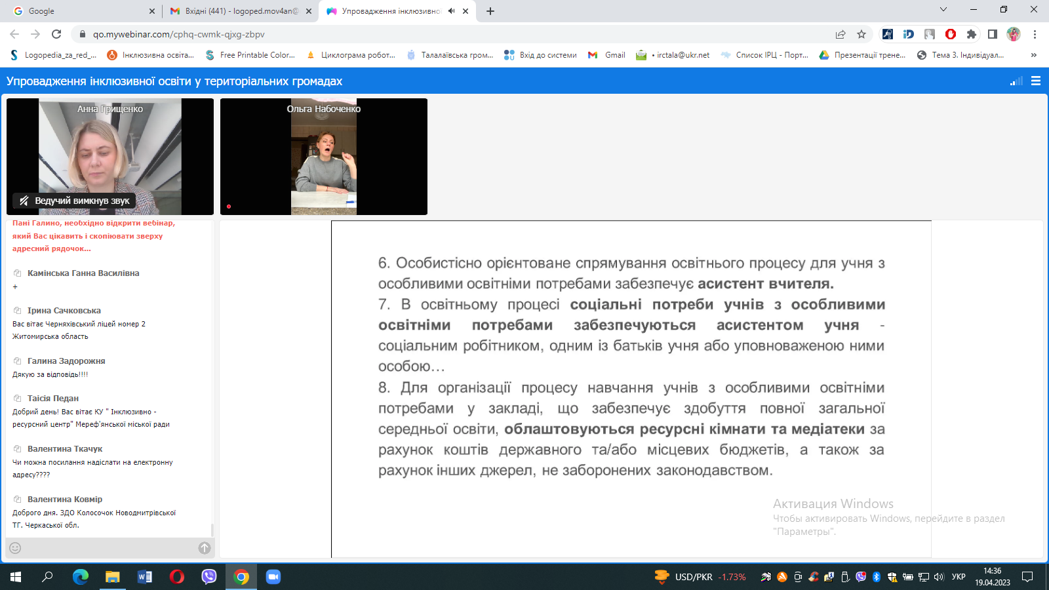The width and height of the screenshot is (1049, 590).
Task: Send chat message with arrow button
Action: pyautogui.click(x=205, y=547)
